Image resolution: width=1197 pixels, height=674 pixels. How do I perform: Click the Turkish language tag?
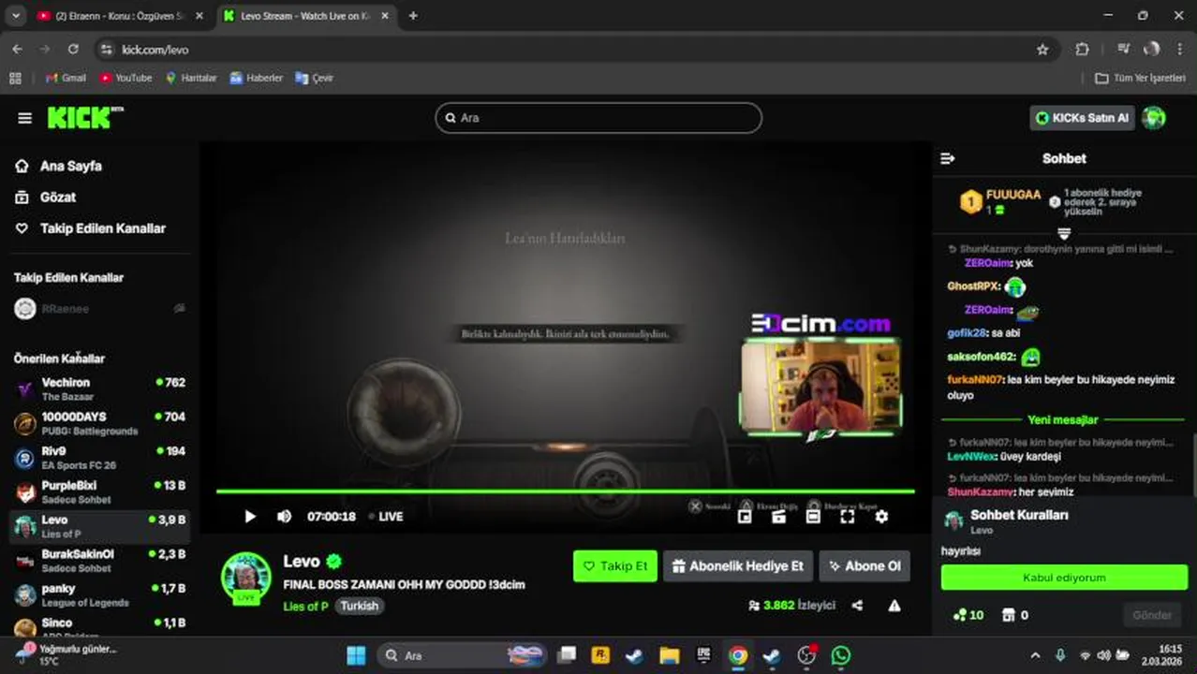359,606
